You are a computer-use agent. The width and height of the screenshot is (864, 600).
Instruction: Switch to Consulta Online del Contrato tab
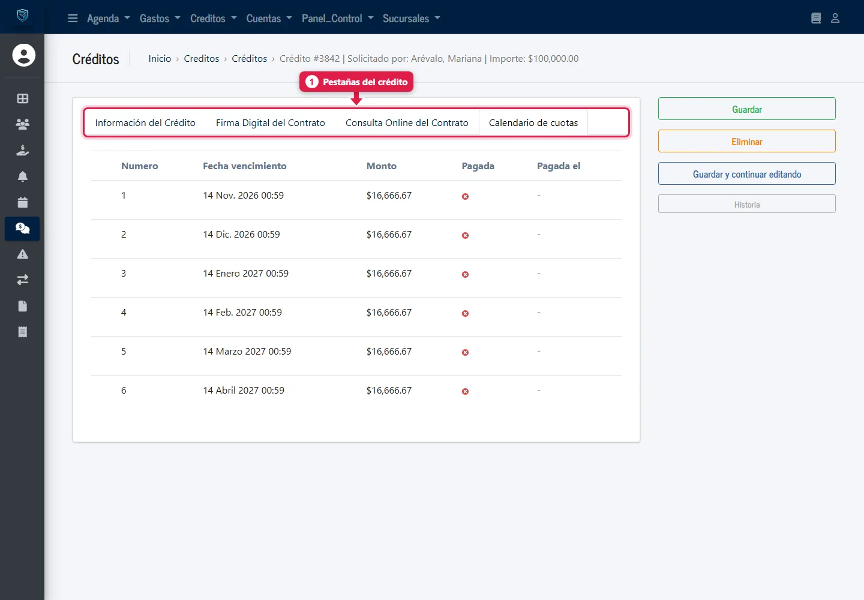(x=407, y=122)
